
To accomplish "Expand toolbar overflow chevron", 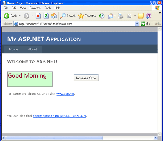I will (160, 13).
